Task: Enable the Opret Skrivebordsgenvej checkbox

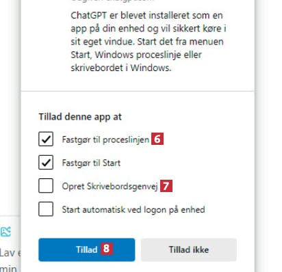Action: pyautogui.click(x=46, y=186)
